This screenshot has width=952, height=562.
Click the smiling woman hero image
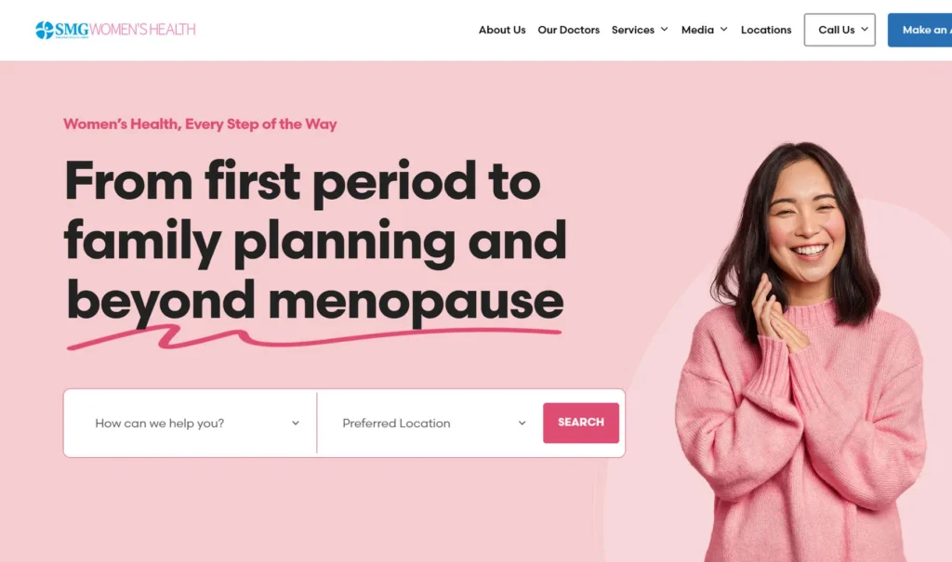click(x=801, y=352)
